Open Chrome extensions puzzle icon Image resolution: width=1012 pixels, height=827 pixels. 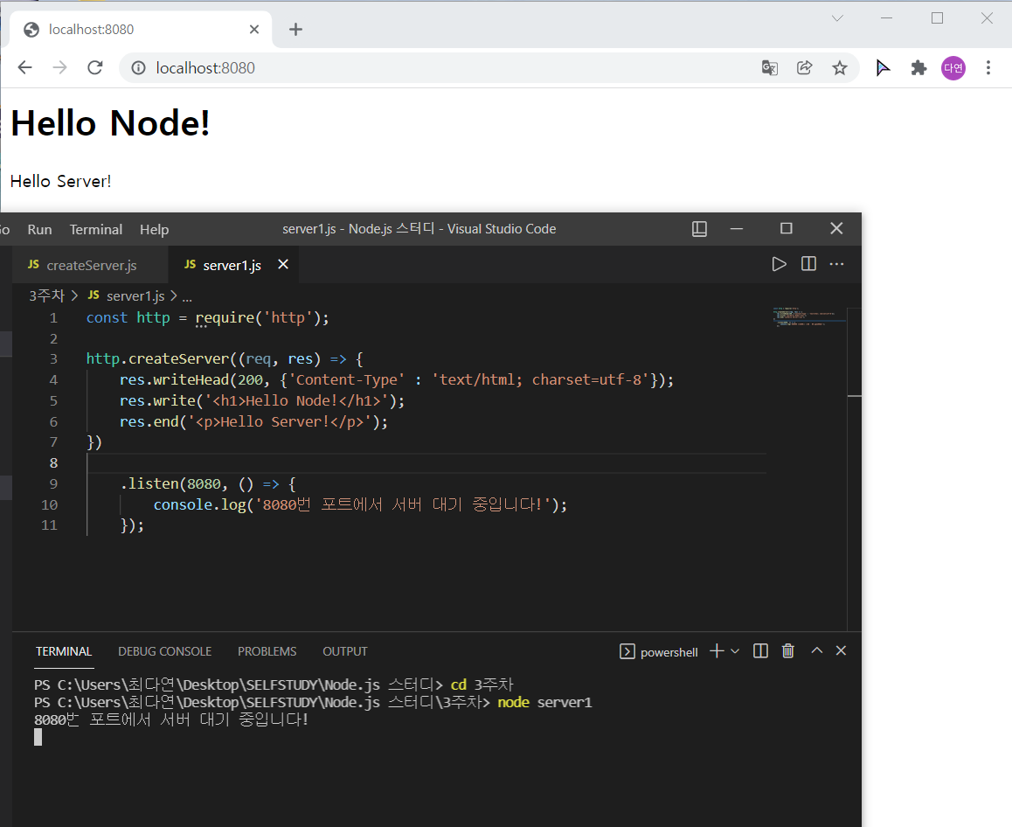point(918,68)
